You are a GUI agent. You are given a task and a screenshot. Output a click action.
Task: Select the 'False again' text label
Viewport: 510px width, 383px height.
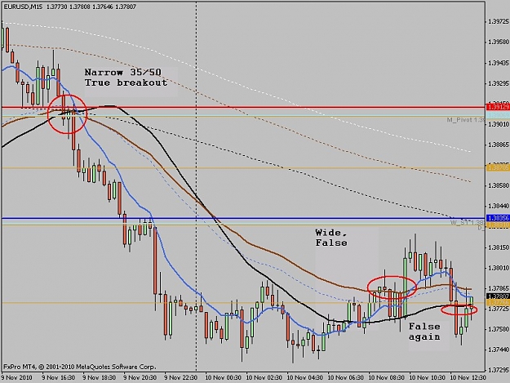click(x=424, y=332)
